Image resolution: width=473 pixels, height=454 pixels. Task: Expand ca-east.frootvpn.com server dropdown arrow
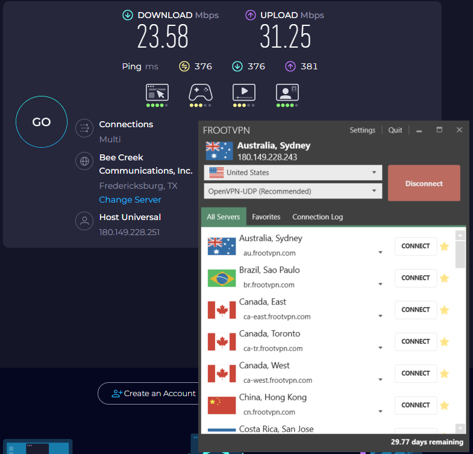click(380, 316)
